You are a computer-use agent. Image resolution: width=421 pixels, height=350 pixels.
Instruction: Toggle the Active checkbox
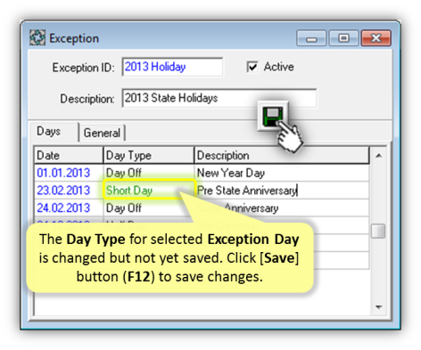[x=252, y=67]
